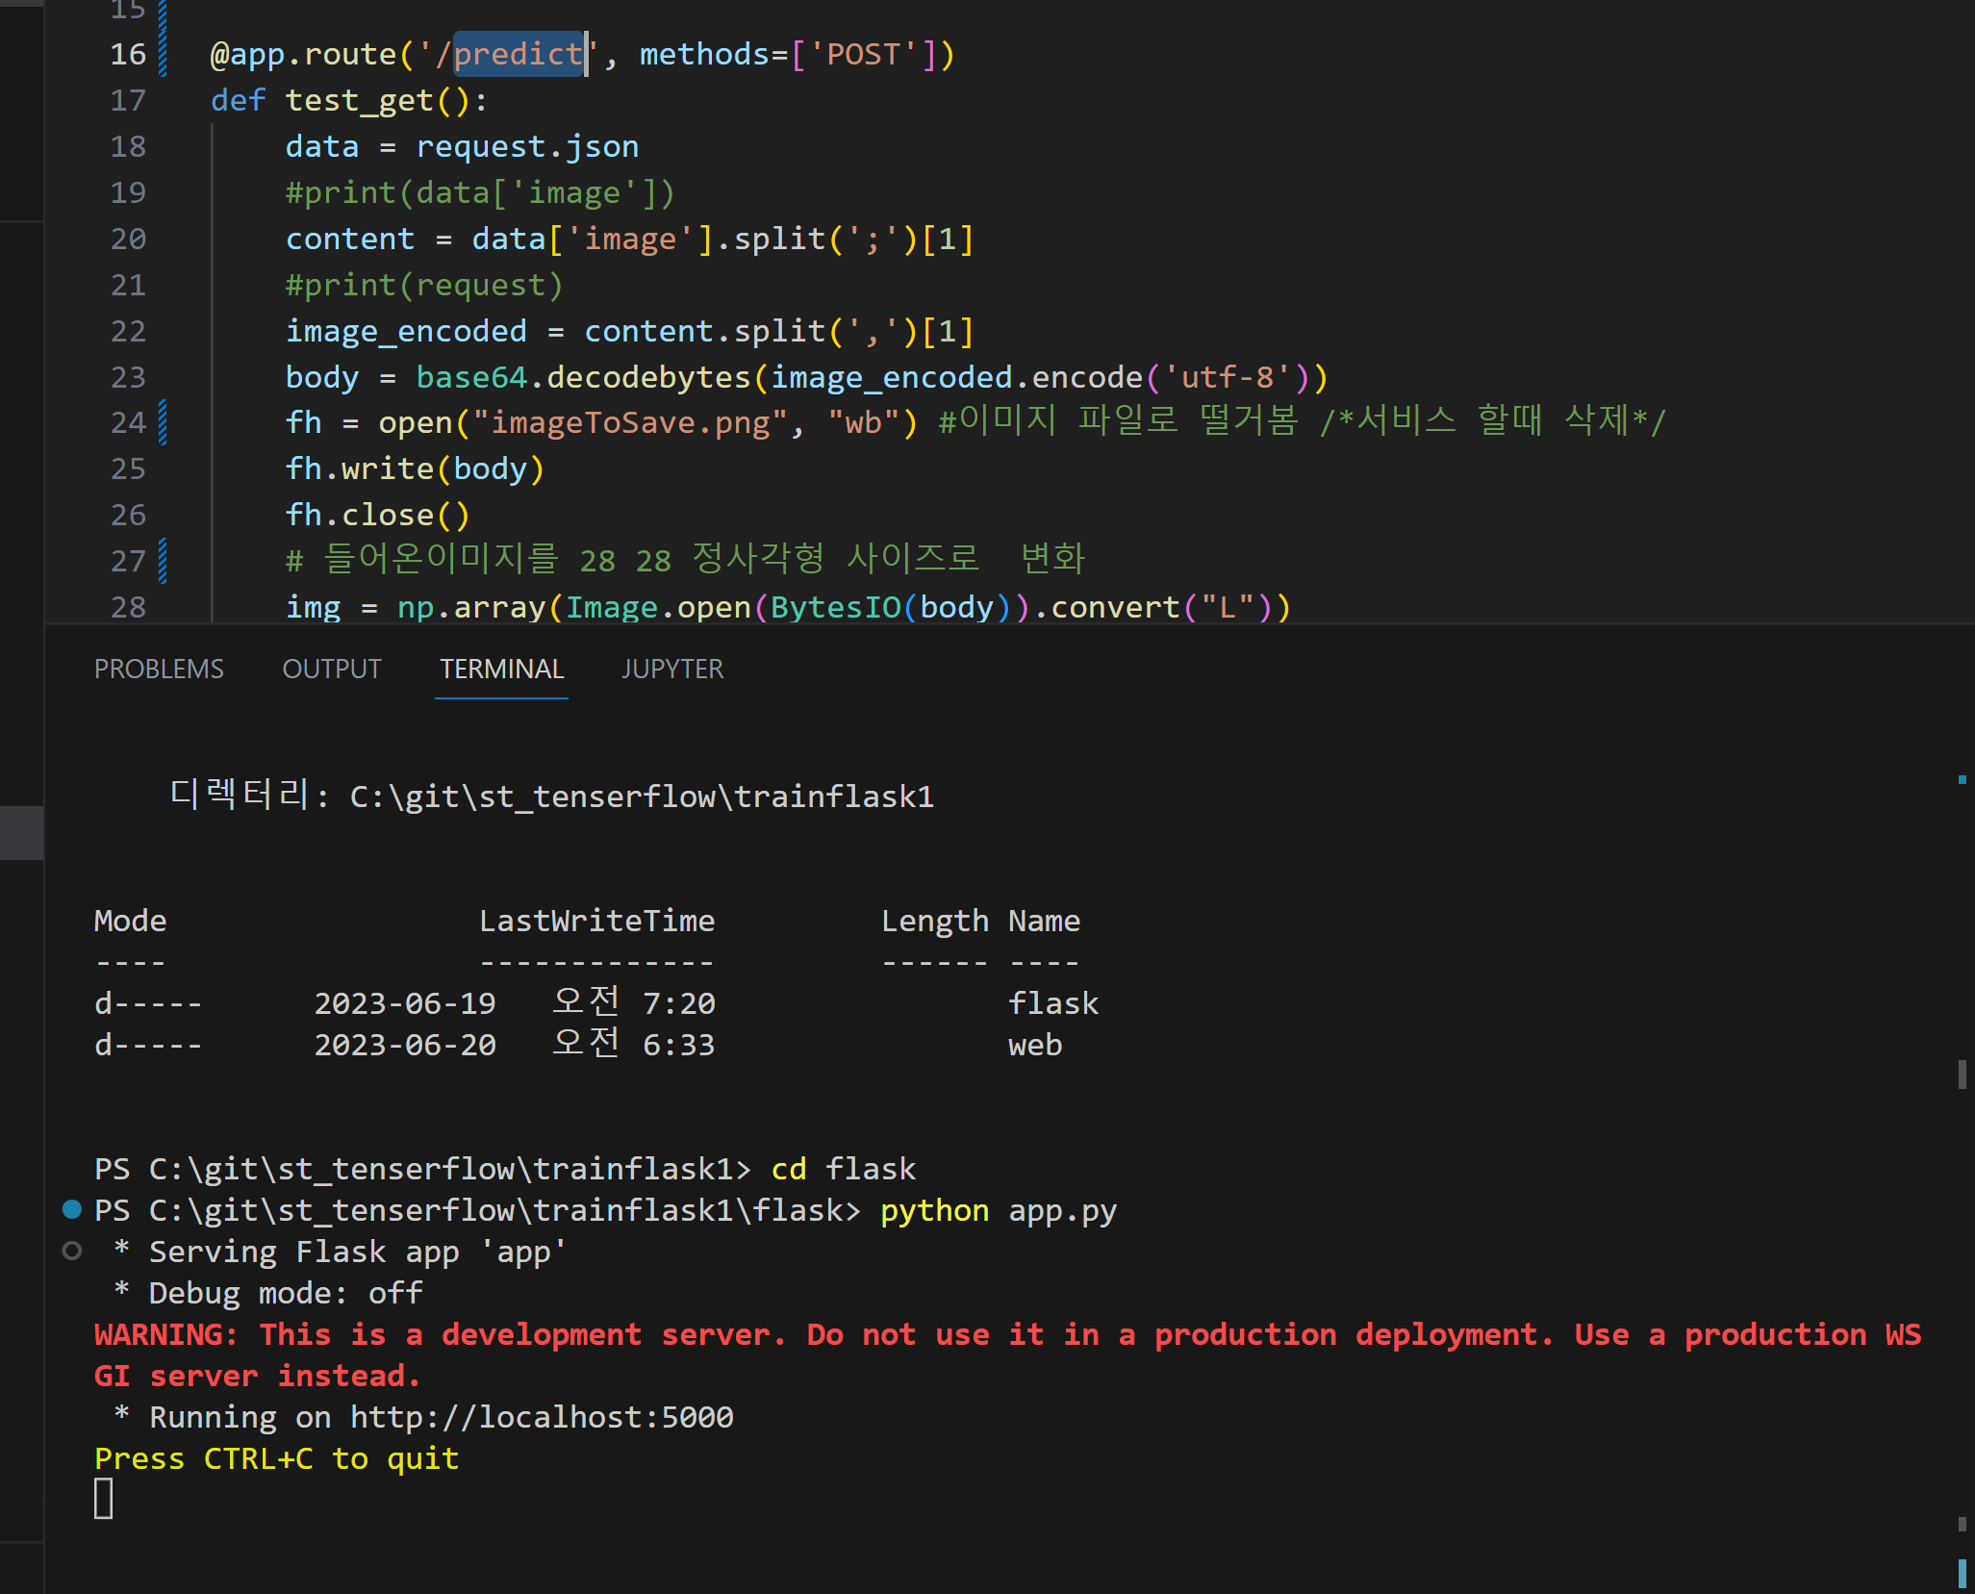
Task: Click the hollow circle marker beside Serving Flask app
Action: (x=72, y=1251)
